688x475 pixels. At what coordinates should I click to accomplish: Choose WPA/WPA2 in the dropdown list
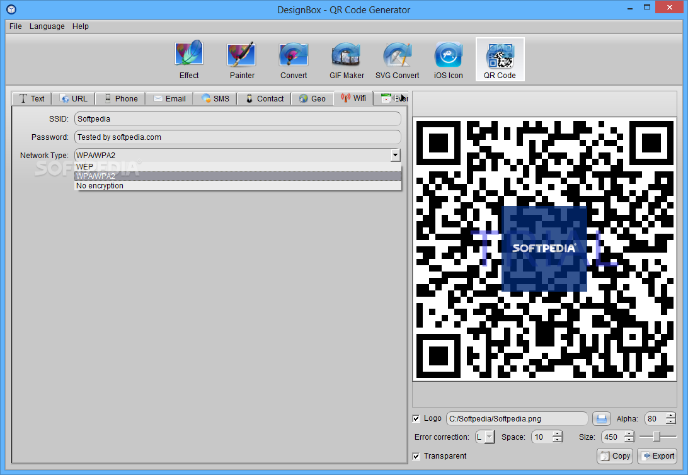pyautogui.click(x=238, y=176)
